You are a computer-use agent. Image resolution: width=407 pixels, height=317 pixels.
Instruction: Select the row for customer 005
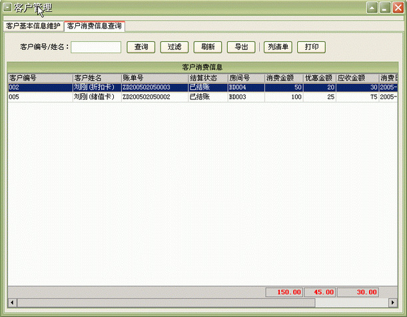pos(39,97)
